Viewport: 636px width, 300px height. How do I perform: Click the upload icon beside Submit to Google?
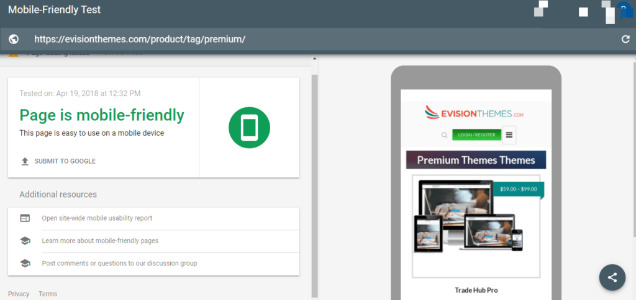[x=25, y=161]
